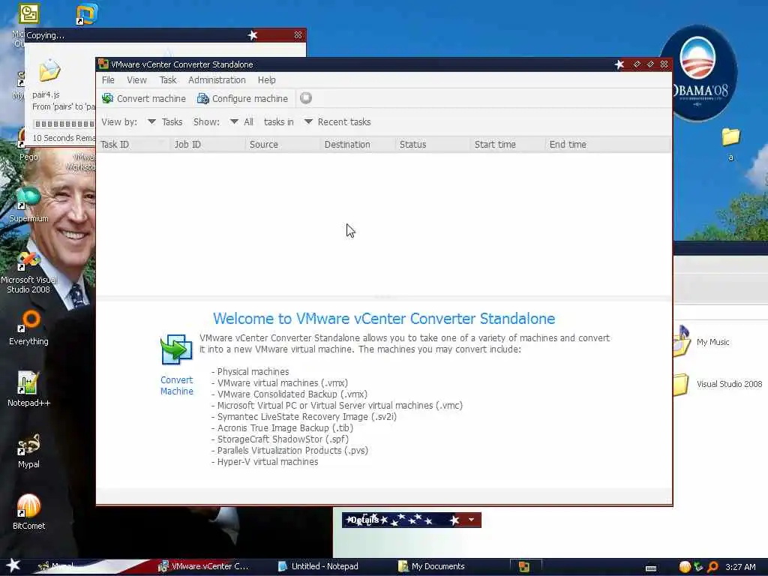The width and height of the screenshot is (768, 576).
Task: Click the Configure machine toolbar icon
Action: (202, 98)
